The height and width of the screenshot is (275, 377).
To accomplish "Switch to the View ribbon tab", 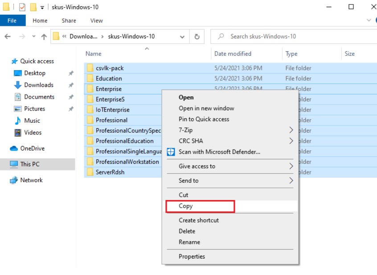I will tap(96, 21).
